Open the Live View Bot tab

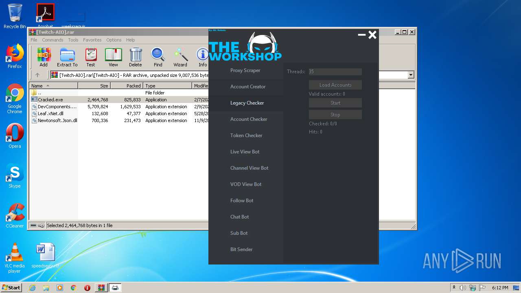(x=246, y=152)
